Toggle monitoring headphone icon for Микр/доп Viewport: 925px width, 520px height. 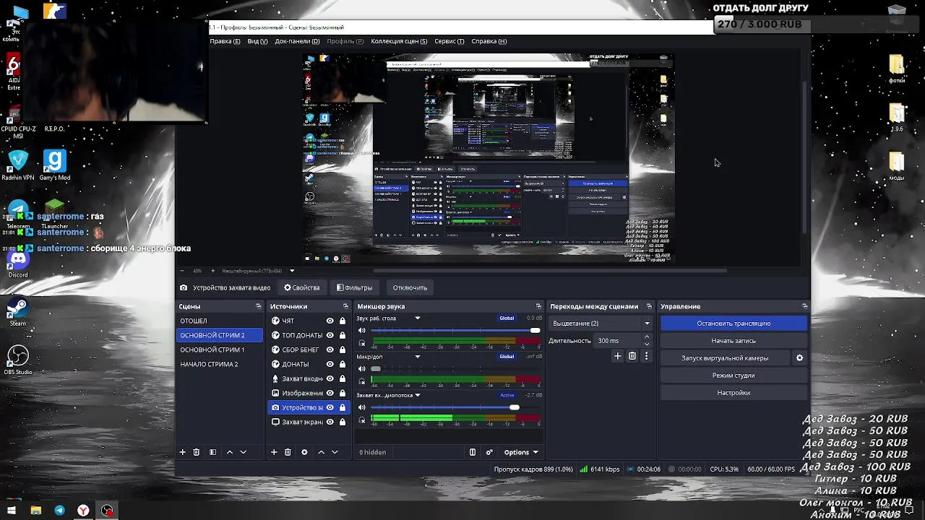point(362,381)
